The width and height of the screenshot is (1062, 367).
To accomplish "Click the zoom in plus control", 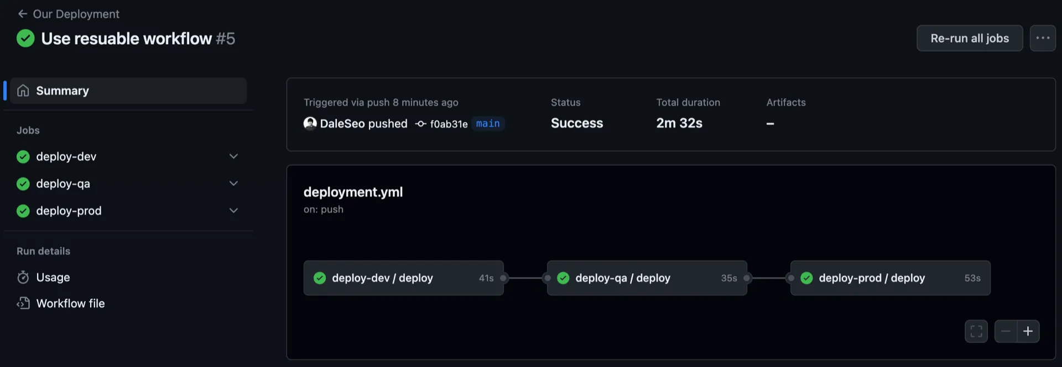I will pos(1029,331).
